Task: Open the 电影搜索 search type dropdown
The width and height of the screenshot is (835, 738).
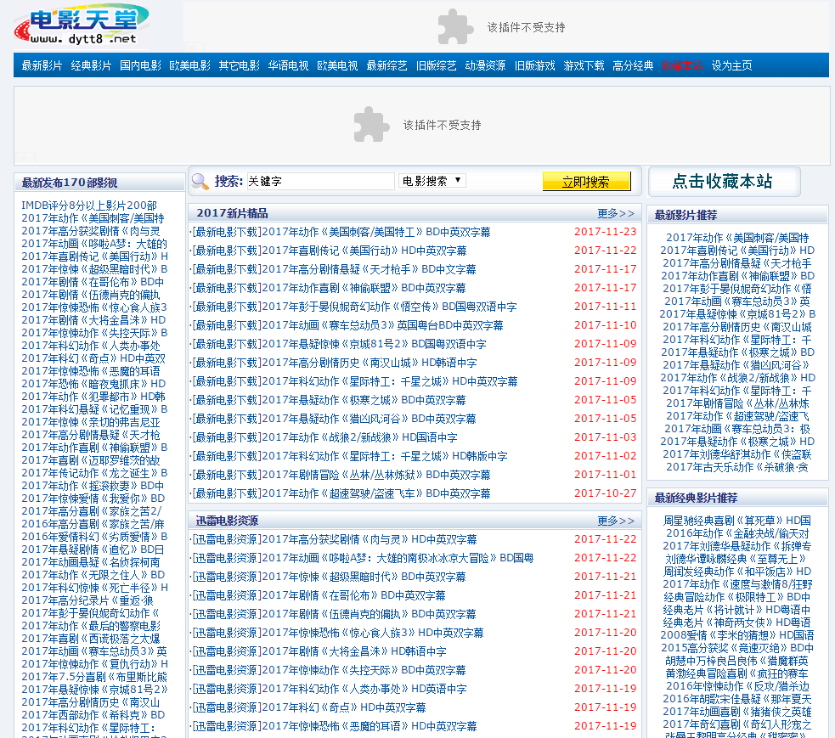Action: (x=432, y=181)
